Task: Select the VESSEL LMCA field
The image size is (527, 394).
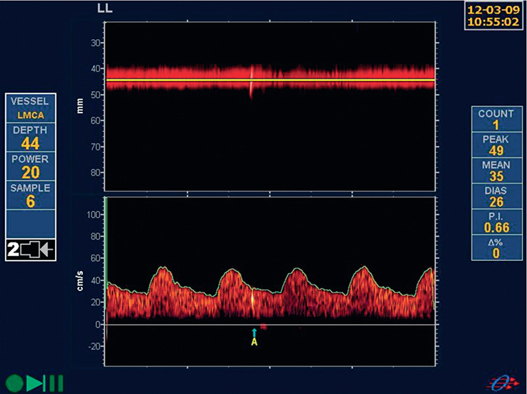Action: coord(31,108)
